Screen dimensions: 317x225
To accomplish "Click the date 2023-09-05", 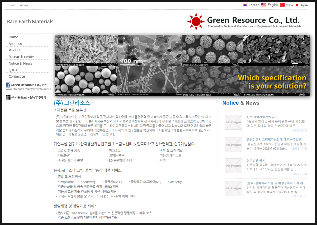I will point(300,196).
